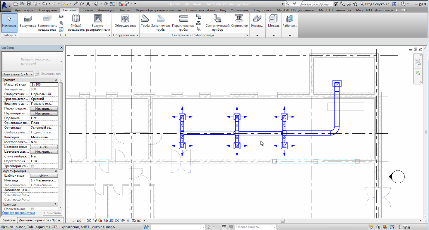The height and width of the screenshot is (230, 429).
Task: Click the duct fitting icon in ОВК panel
Action: (61, 17)
